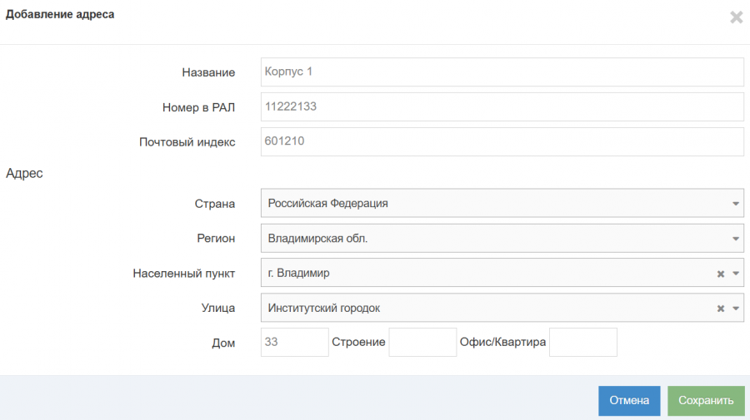This screenshot has width=750, height=420.
Task: Click the empty Офис/Квартира field
Action: click(x=582, y=343)
